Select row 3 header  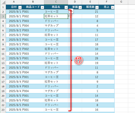coord(3,16)
